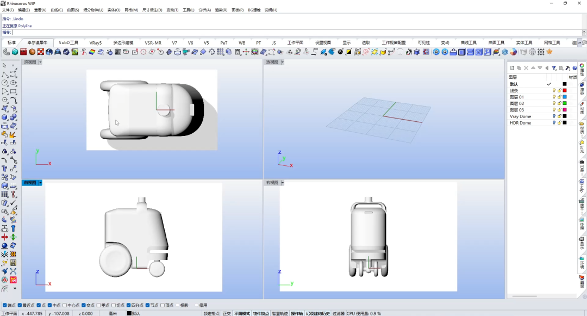Open the 文件(F) menu
The width and height of the screenshot is (587, 316).
pyautogui.click(x=8, y=10)
